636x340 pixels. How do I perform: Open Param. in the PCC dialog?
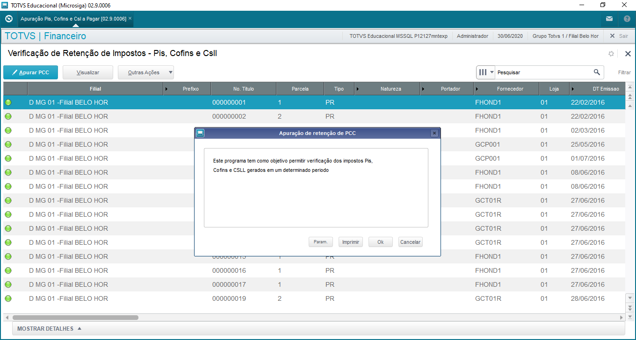pyautogui.click(x=321, y=242)
